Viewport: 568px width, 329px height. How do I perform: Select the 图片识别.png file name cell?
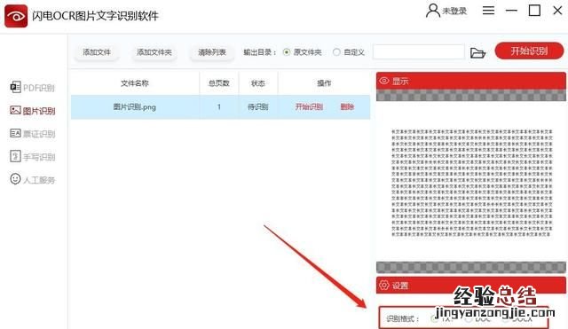(x=135, y=107)
